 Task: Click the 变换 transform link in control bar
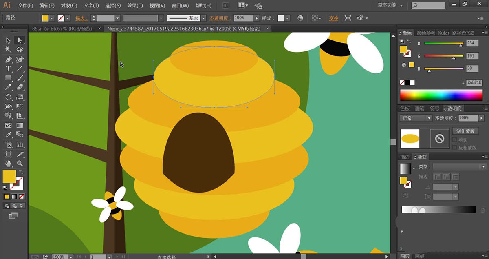(x=334, y=18)
